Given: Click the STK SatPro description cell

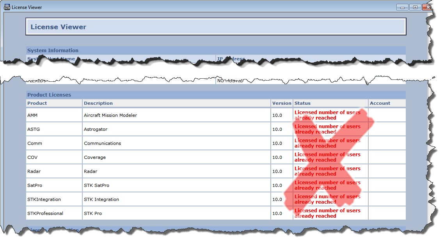Looking at the screenshot, I should click(x=176, y=185).
